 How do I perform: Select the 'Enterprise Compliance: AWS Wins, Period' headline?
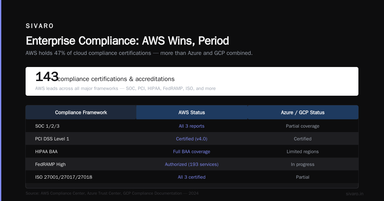tap(127, 41)
